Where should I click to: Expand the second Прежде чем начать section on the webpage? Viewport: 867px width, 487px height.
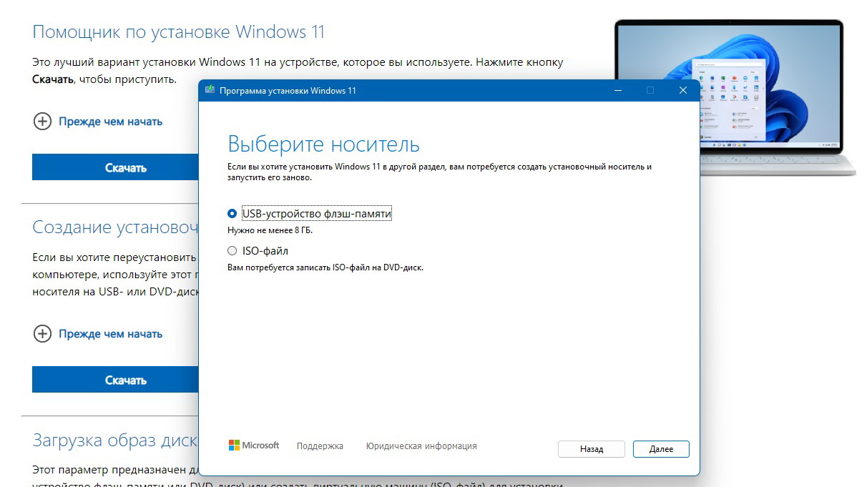click(x=98, y=334)
